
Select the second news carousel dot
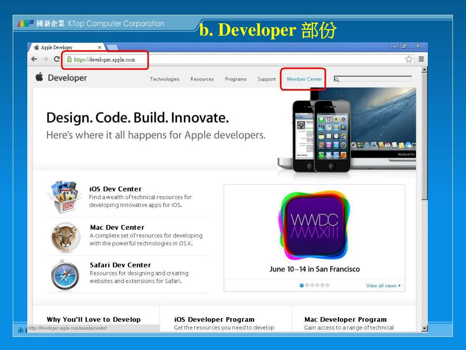(x=307, y=285)
